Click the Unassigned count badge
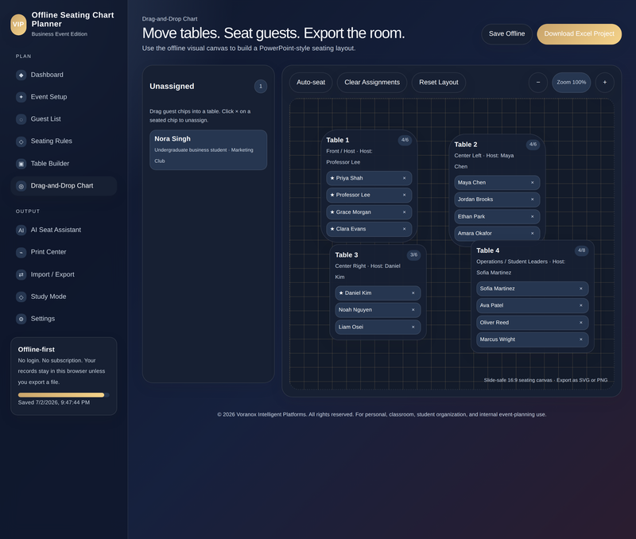This screenshot has height=539, width=636. [261, 87]
